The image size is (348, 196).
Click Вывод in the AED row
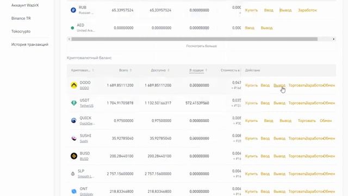pos(266,28)
